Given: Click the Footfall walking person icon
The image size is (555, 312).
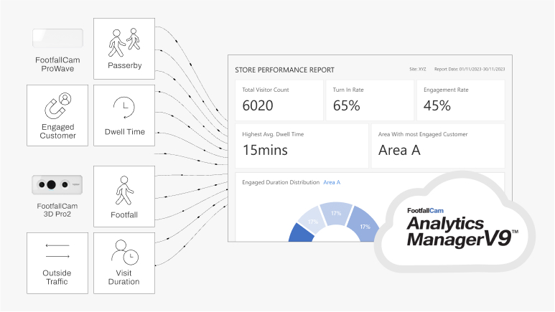Looking at the screenshot, I should point(124,190).
